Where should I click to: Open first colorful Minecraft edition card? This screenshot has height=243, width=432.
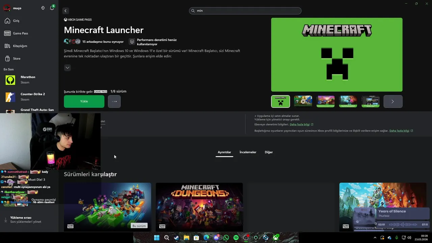click(x=107, y=207)
